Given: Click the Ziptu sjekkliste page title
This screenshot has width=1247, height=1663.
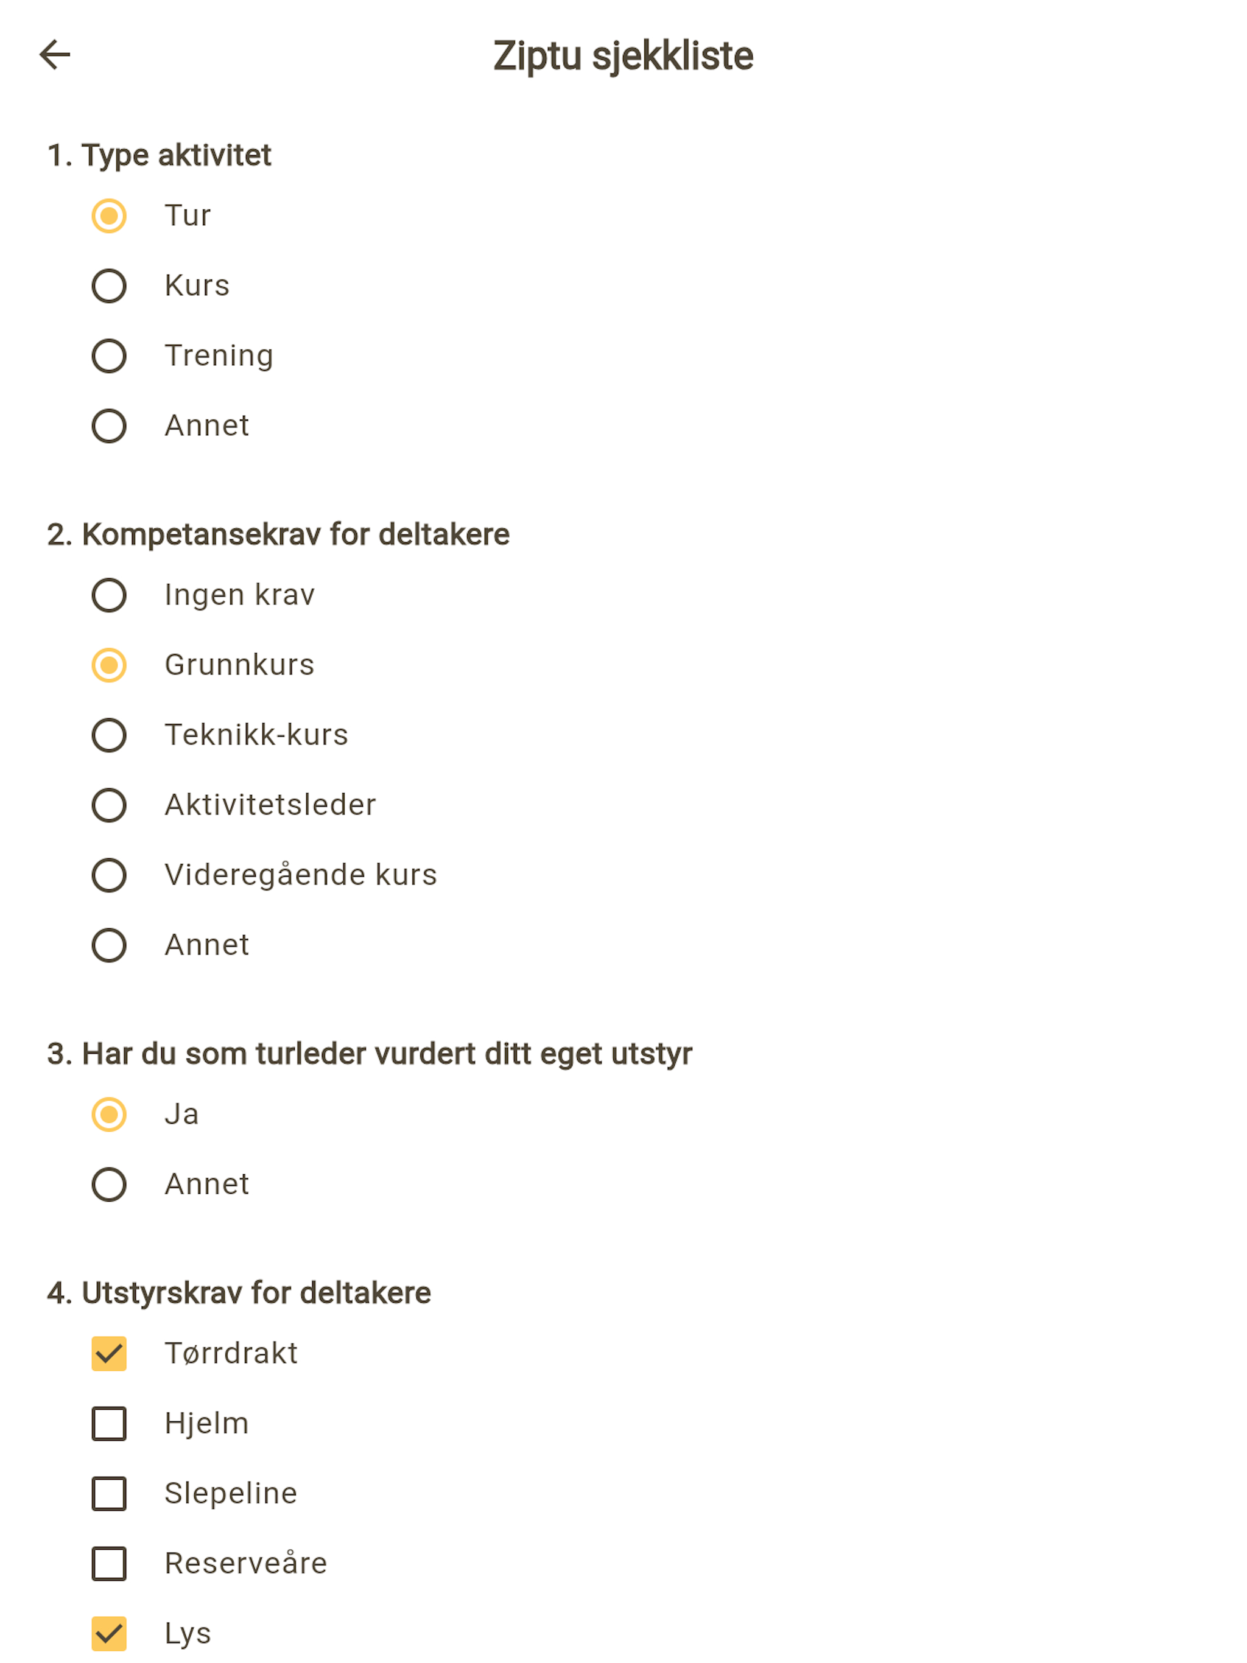Looking at the screenshot, I should [x=623, y=55].
